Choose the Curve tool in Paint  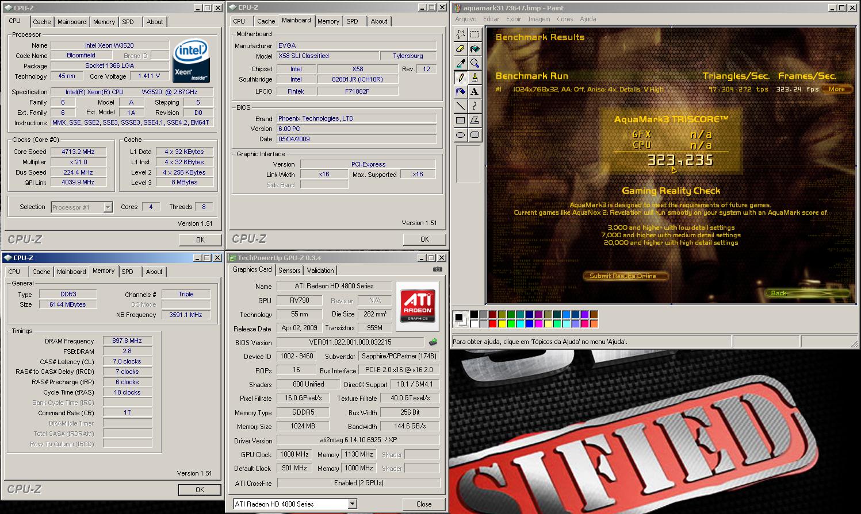click(x=474, y=106)
